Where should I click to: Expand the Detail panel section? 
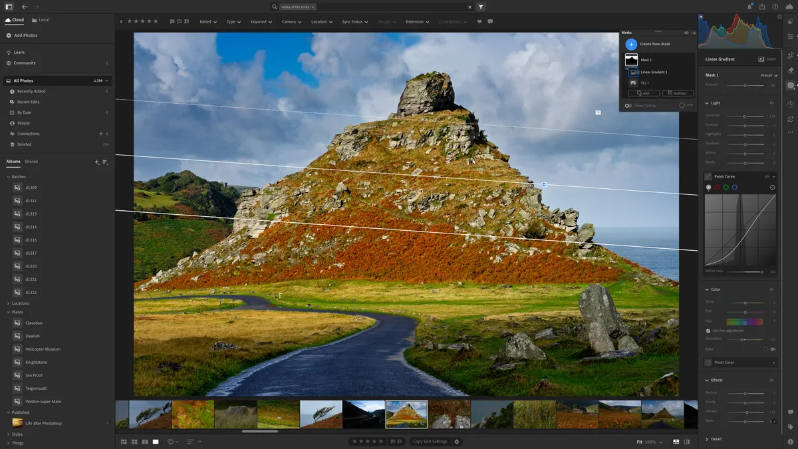[715, 438]
